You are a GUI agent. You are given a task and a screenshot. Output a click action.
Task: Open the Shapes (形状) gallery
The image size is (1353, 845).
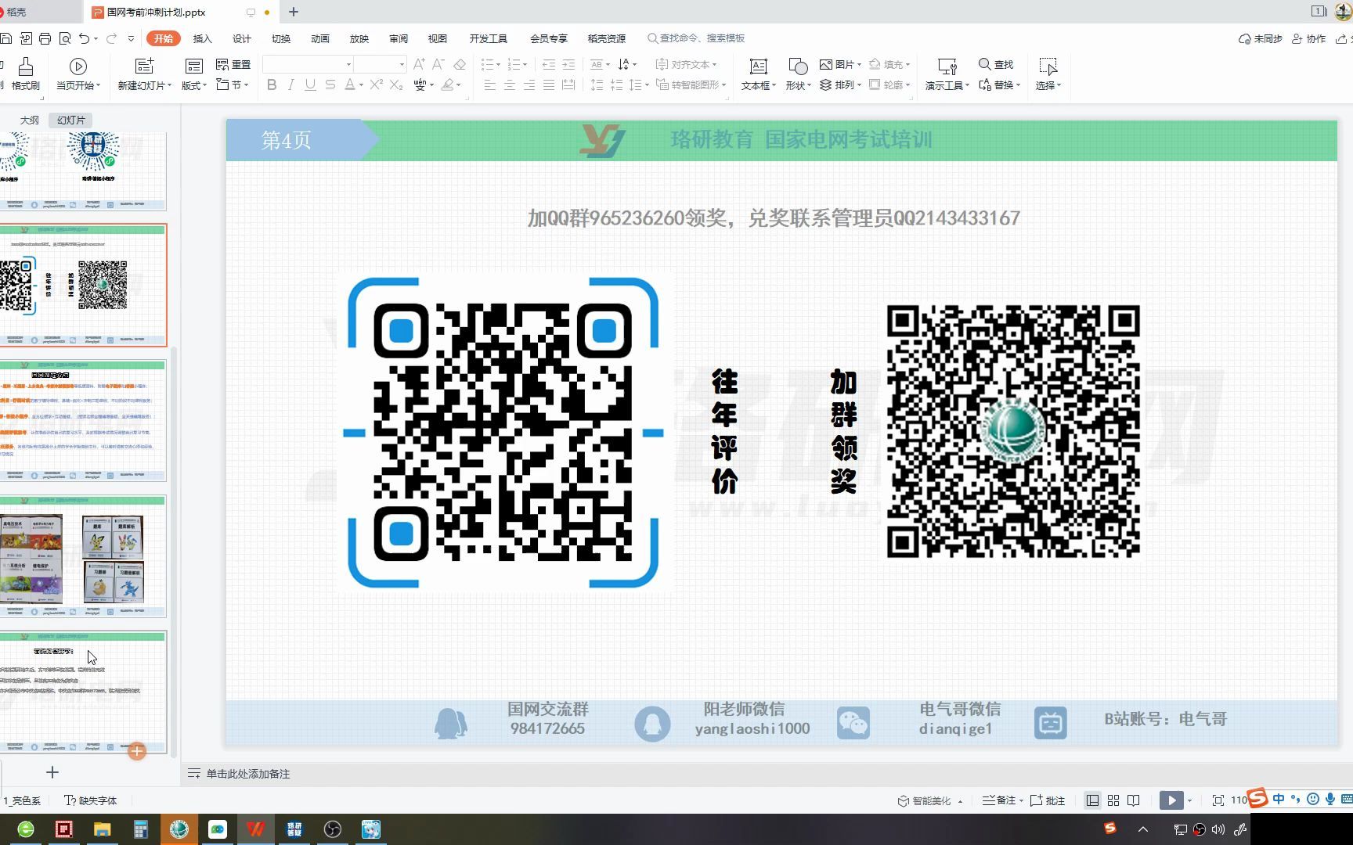pos(798,74)
